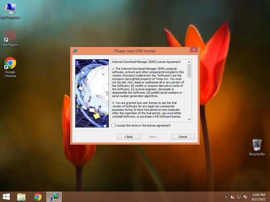
Task: Close the IDM license dialog
Action: tap(194, 50)
